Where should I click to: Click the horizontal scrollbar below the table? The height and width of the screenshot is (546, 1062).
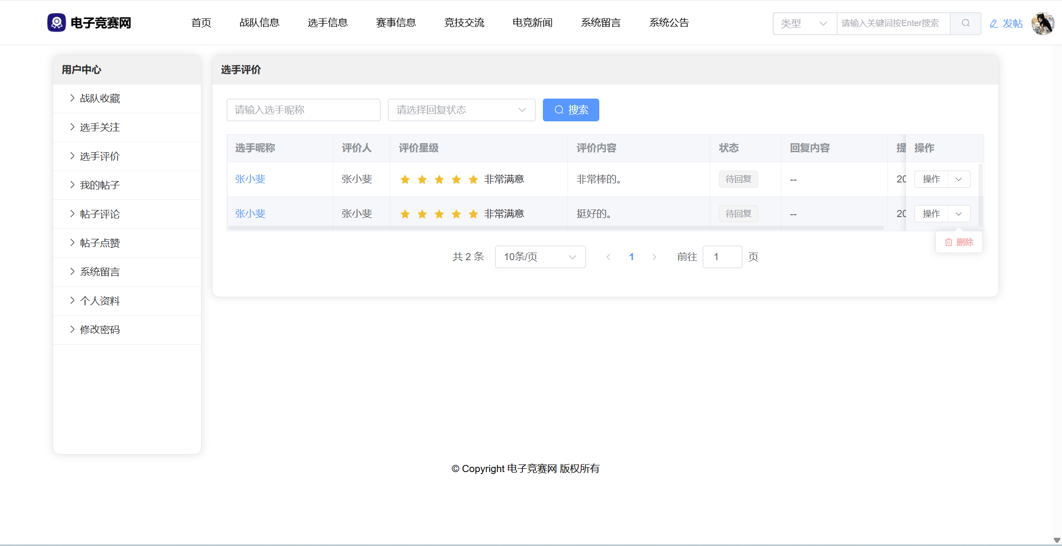click(x=556, y=228)
